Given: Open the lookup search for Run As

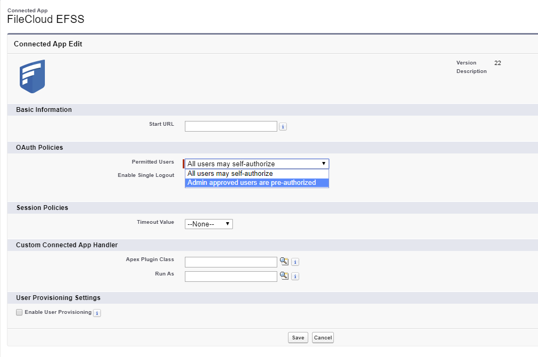Looking at the screenshot, I should pyautogui.click(x=284, y=276).
